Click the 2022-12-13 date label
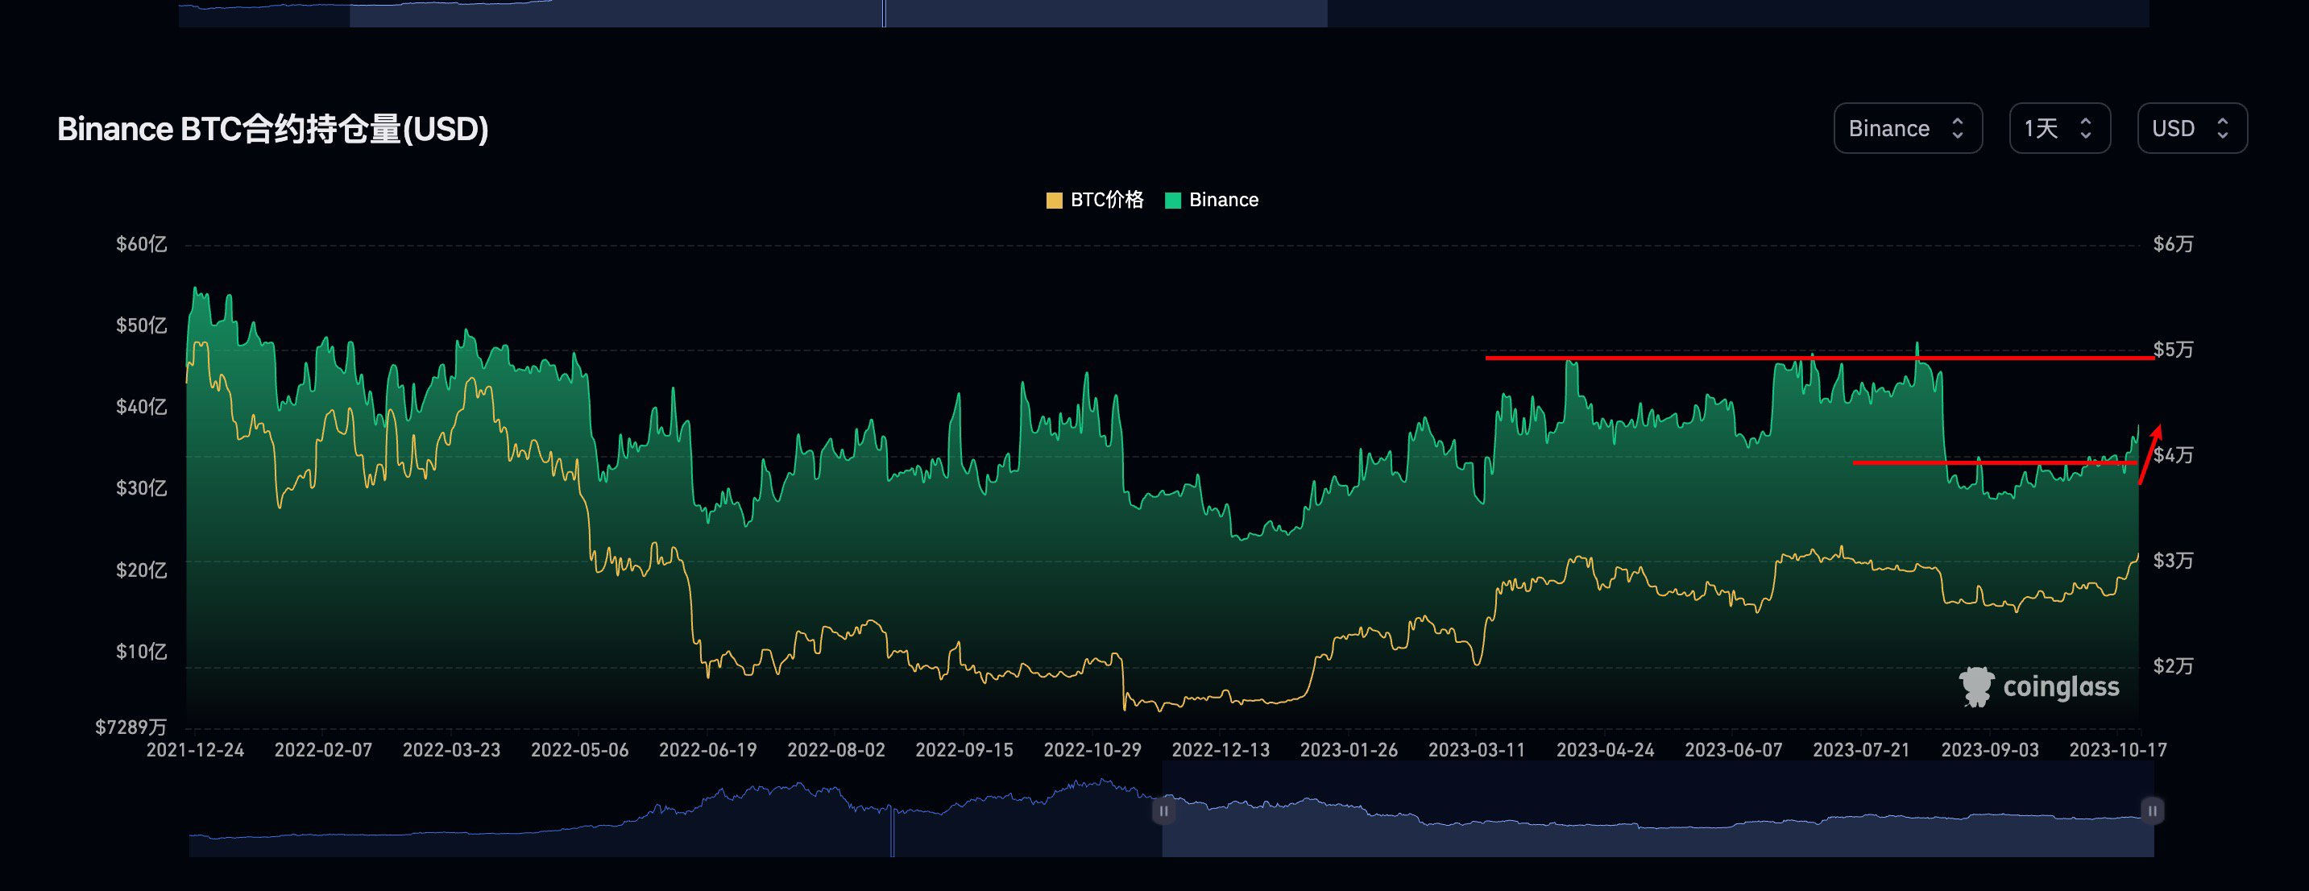This screenshot has width=2309, height=891. (x=1221, y=750)
